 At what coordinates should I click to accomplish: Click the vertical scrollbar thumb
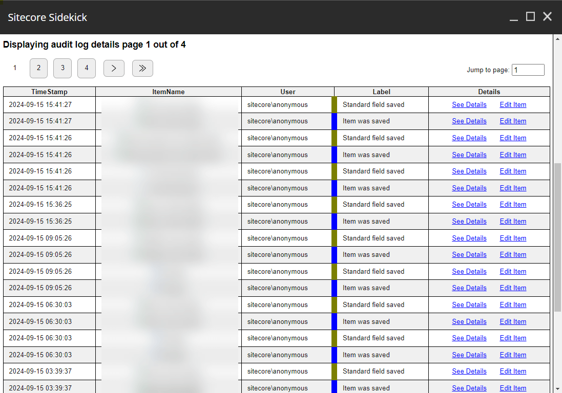(x=557, y=237)
